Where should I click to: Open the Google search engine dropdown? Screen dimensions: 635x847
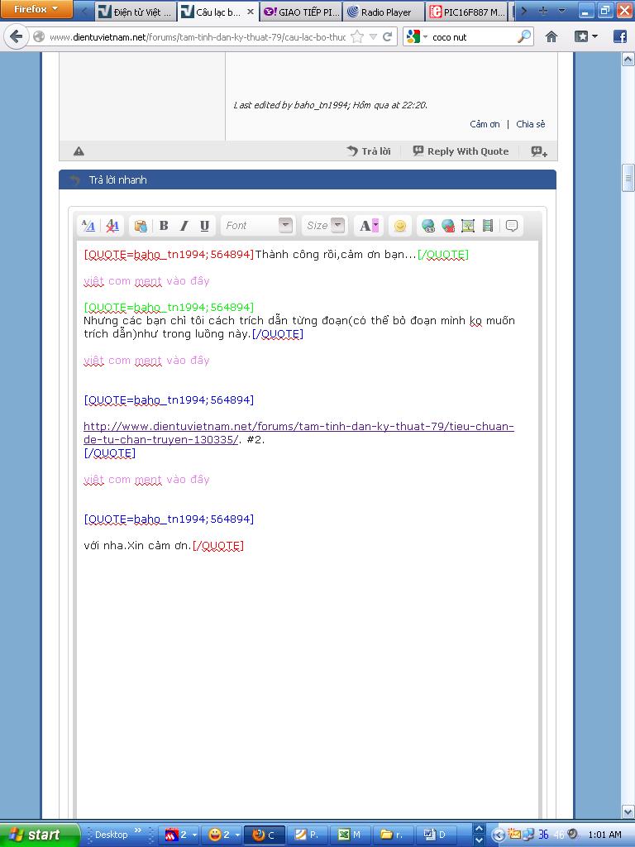417,36
